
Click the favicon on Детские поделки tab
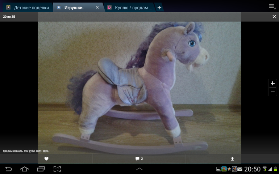(8, 8)
